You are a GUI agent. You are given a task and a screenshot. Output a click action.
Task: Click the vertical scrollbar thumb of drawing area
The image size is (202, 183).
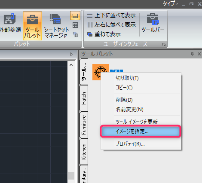coord(71,176)
